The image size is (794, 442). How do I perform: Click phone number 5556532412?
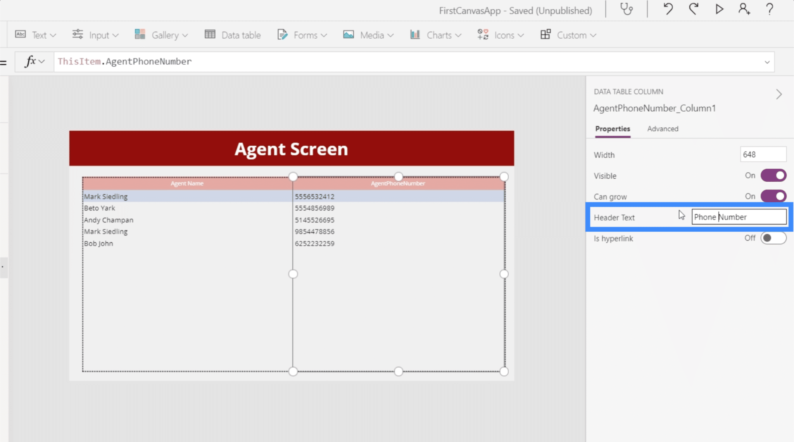point(314,196)
